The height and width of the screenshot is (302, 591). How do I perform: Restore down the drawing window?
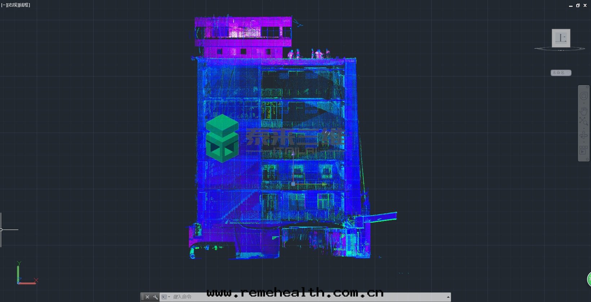click(578, 5)
